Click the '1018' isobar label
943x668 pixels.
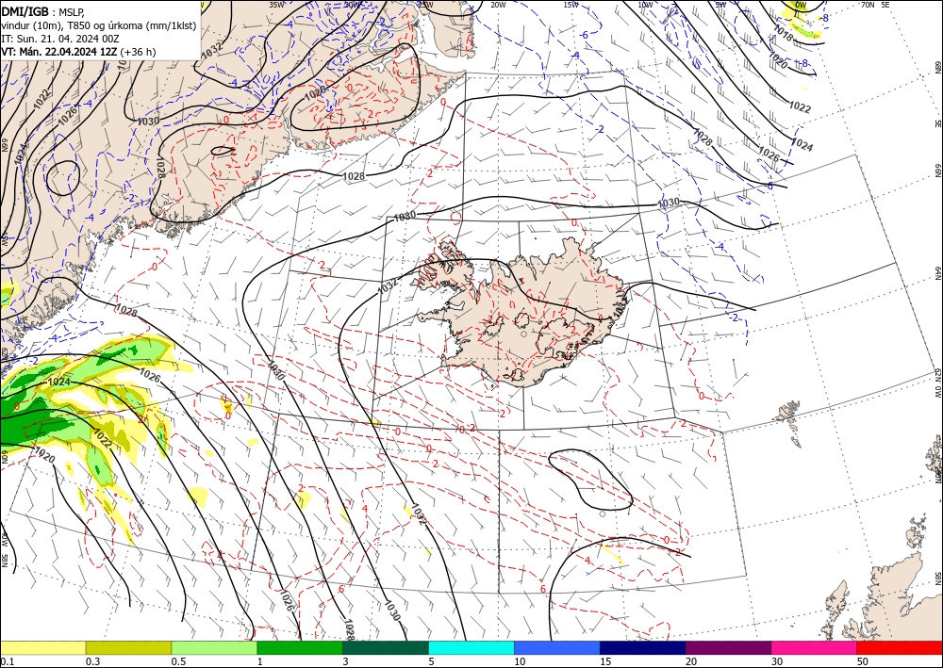tap(783, 34)
